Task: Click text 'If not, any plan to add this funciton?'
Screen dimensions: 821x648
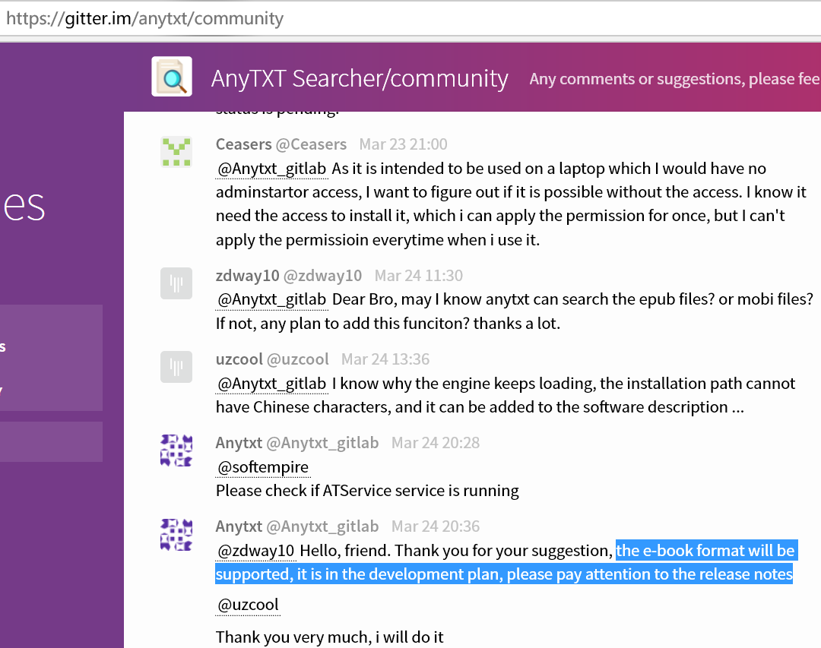Action: (x=342, y=324)
